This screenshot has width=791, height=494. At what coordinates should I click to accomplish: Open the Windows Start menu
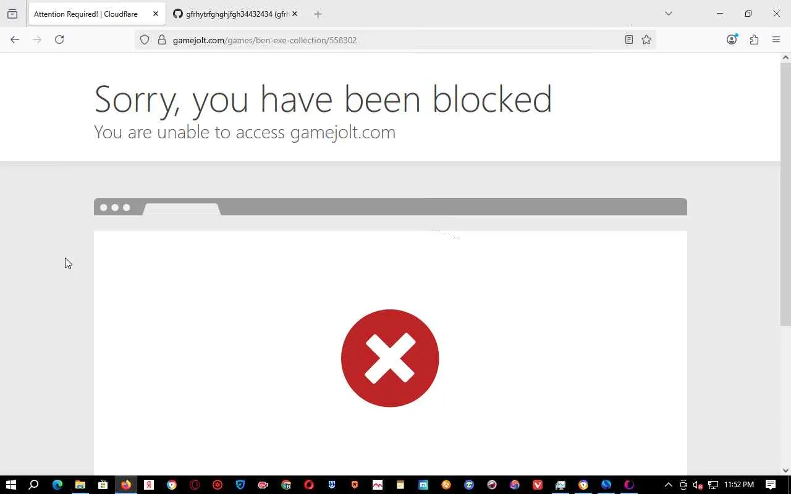pos(11,485)
